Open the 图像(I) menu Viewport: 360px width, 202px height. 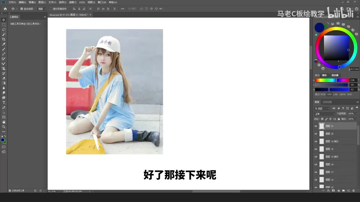coord(32,2)
